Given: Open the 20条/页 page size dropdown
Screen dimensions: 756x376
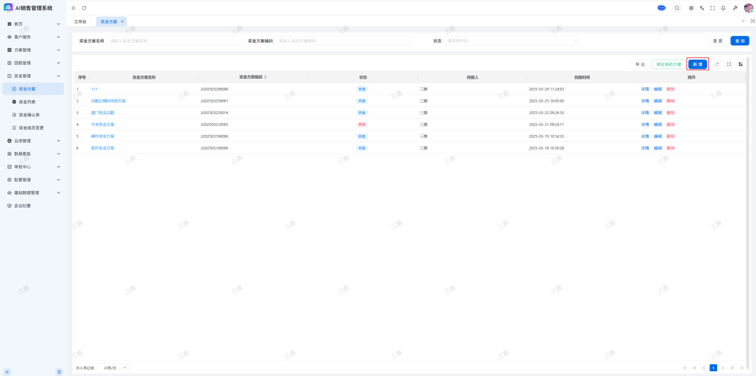Looking at the screenshot, I should [115, 368].
